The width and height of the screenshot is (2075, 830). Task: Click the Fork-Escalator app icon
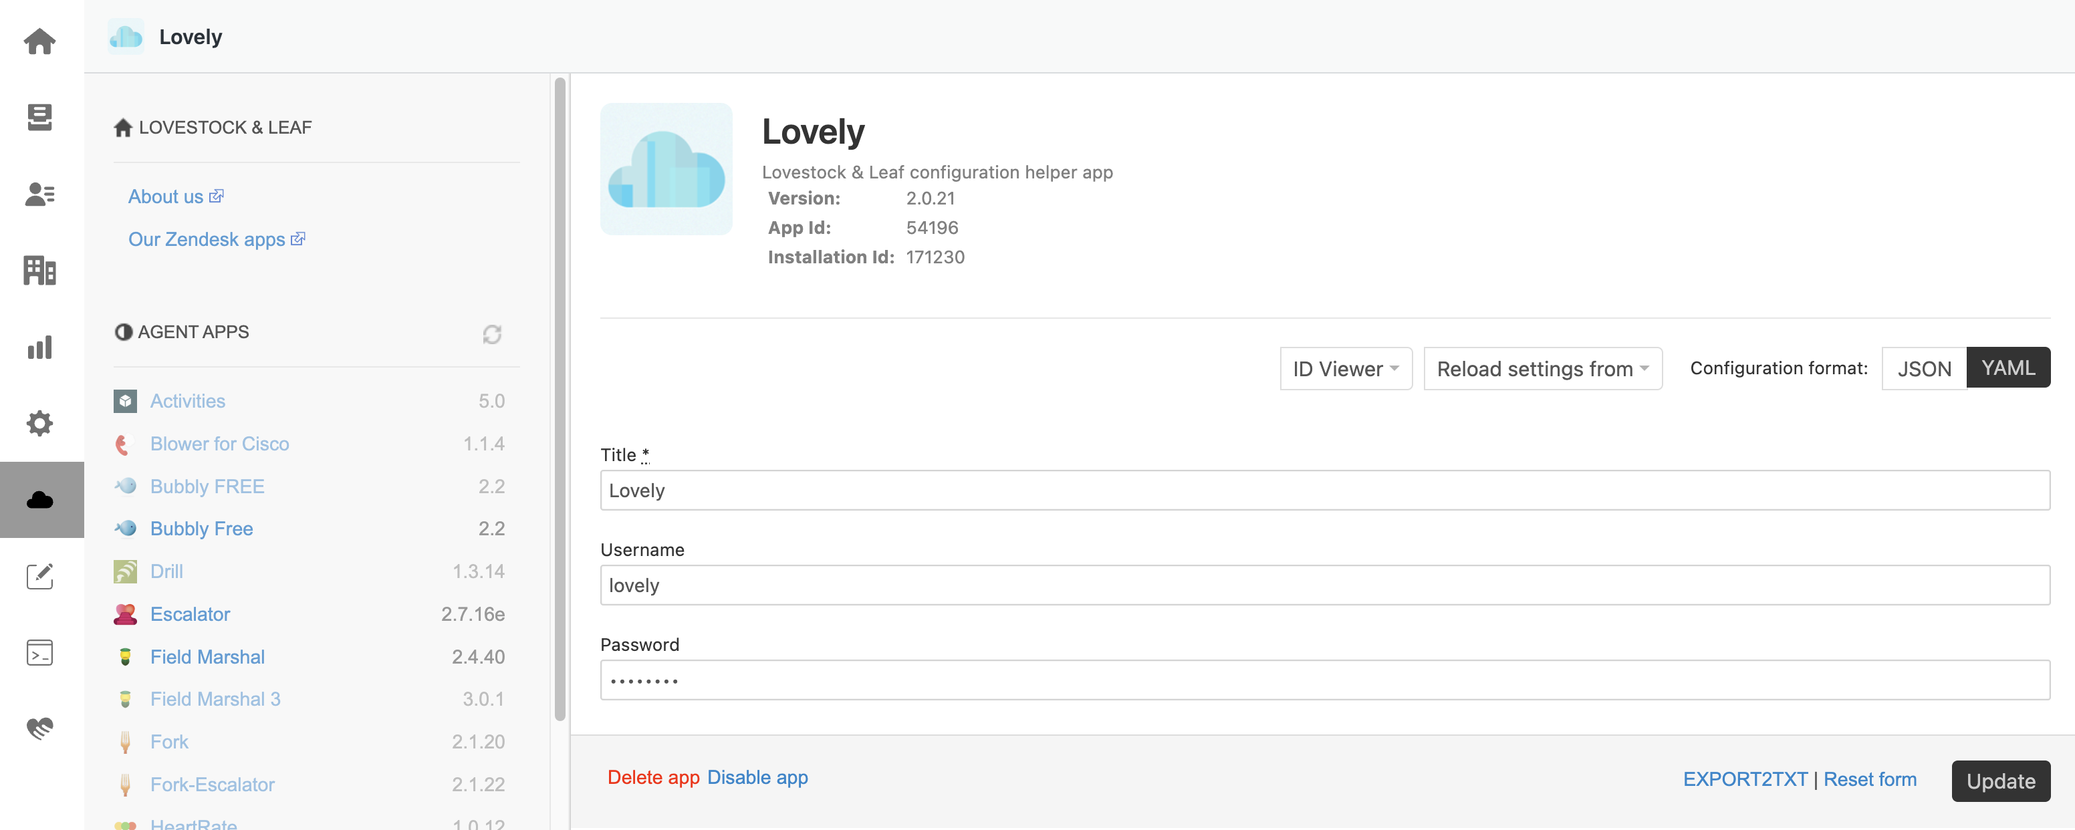coord(125,784)
